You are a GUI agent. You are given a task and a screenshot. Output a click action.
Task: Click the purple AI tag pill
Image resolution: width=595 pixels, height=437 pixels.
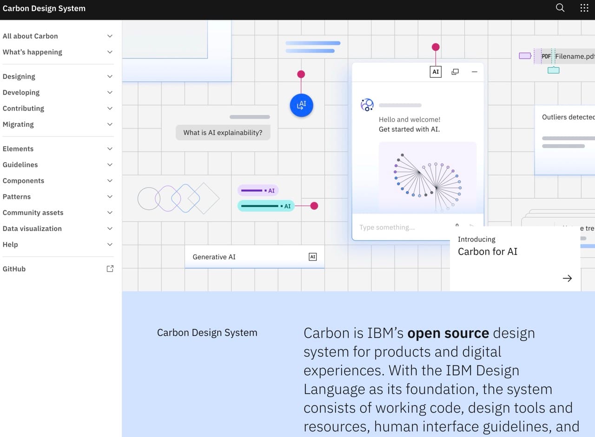258,190
